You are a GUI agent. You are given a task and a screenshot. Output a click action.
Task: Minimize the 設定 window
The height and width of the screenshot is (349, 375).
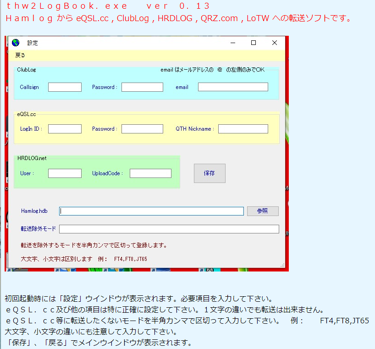coord(233,43)
